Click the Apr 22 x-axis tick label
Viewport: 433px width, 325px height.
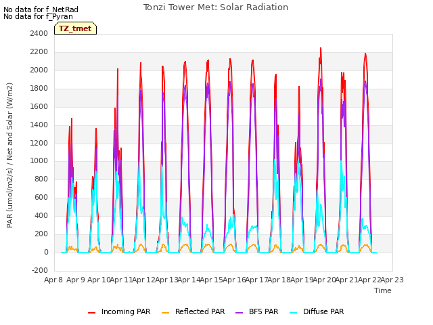click(369, 280)
